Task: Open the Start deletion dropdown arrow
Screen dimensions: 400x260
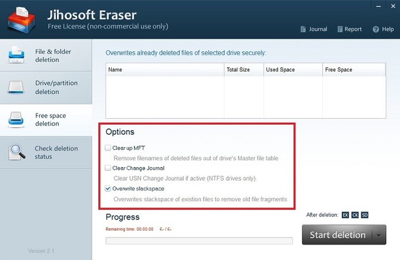Action: tap(379, 235)
